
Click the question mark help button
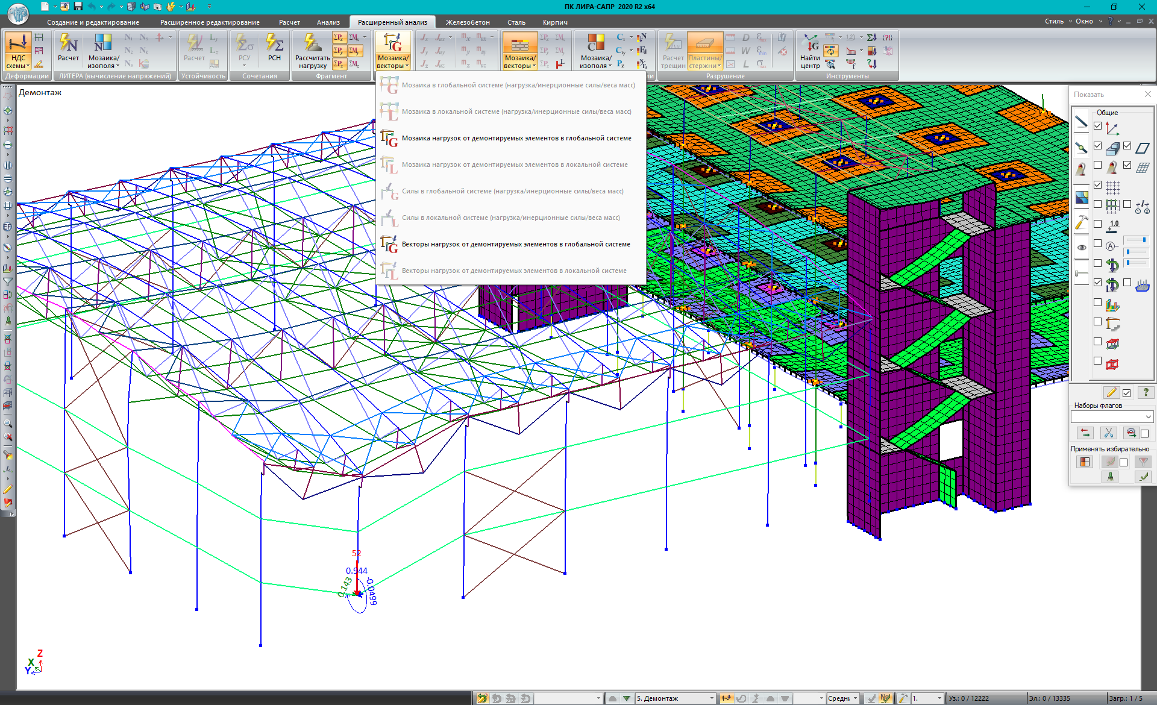point(1146,392)
